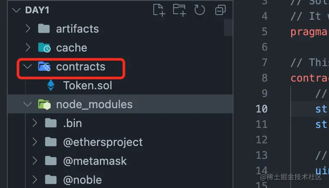Screen dimensions: 329x188
Task: Click line number 10 in editor gutter
Action: point(262,109)
